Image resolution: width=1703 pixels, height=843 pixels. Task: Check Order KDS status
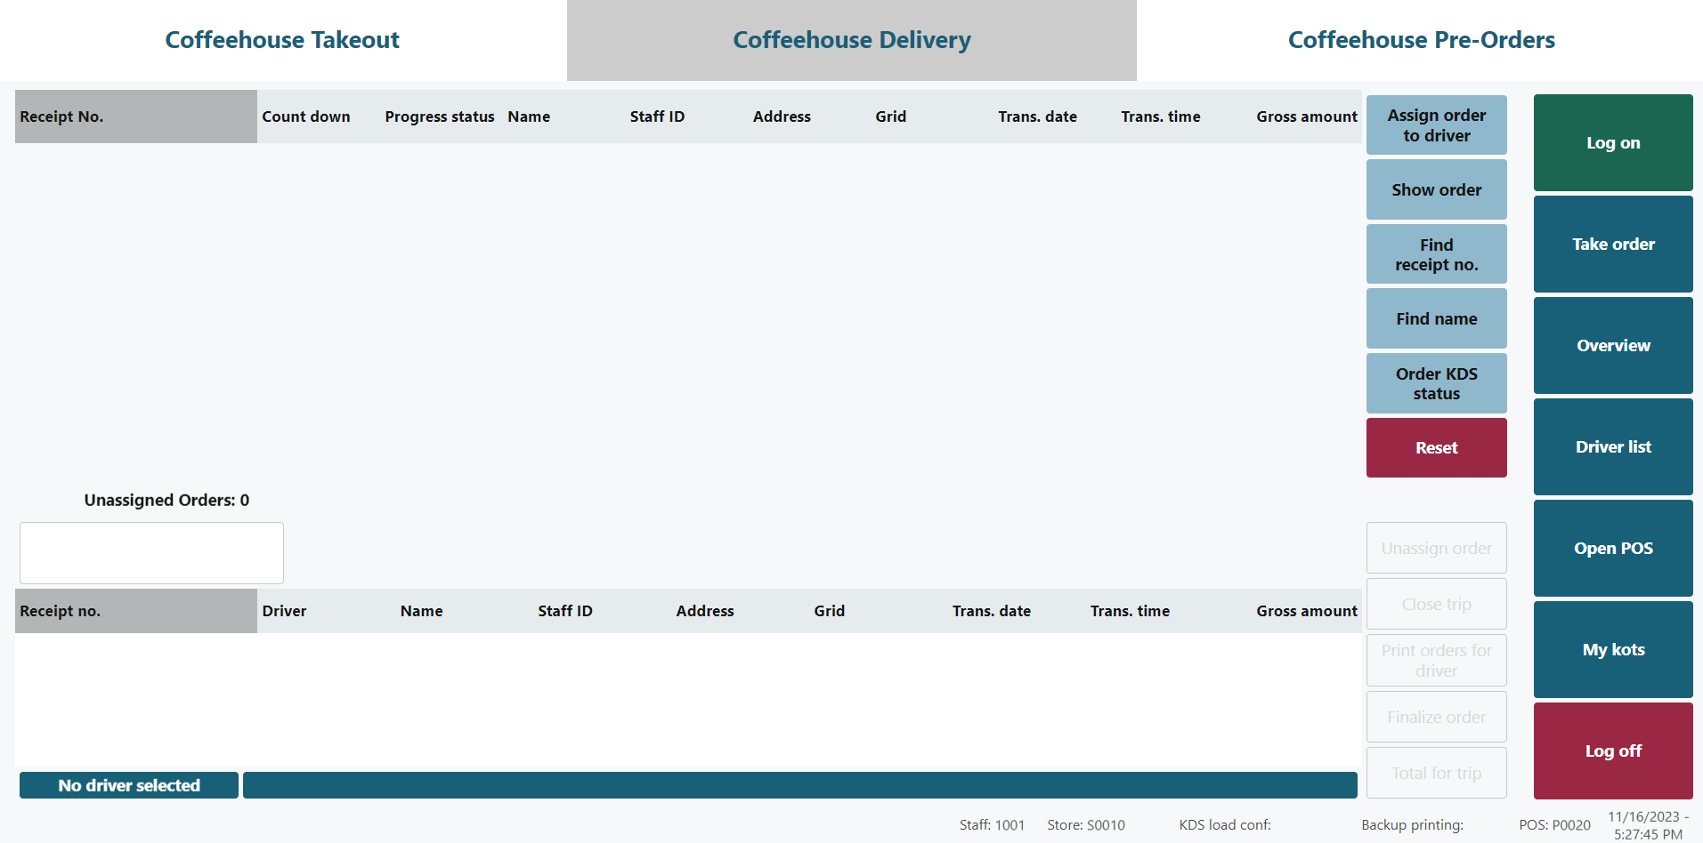tap(1436, 383)
